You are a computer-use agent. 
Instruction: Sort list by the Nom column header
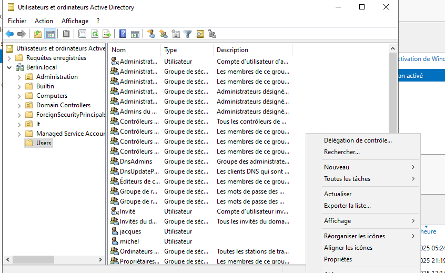(135, 50)
